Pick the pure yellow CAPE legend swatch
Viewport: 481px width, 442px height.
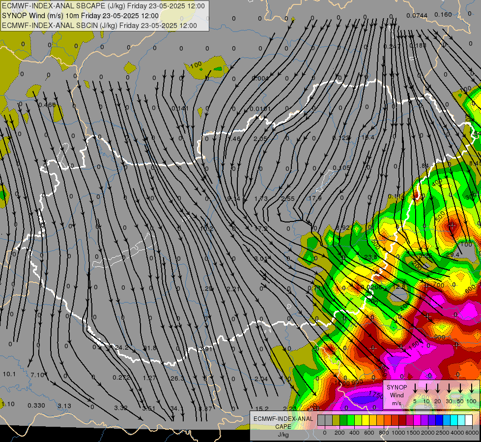pyautogui.click(x=366, y=420)
